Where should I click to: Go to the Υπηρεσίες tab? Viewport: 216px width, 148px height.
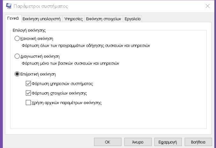point(74,19)
